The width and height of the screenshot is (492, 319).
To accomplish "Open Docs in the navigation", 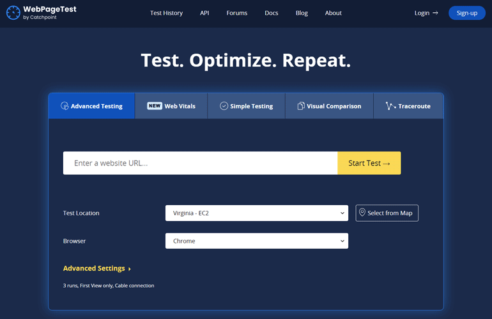I will (x=272, y=13).
